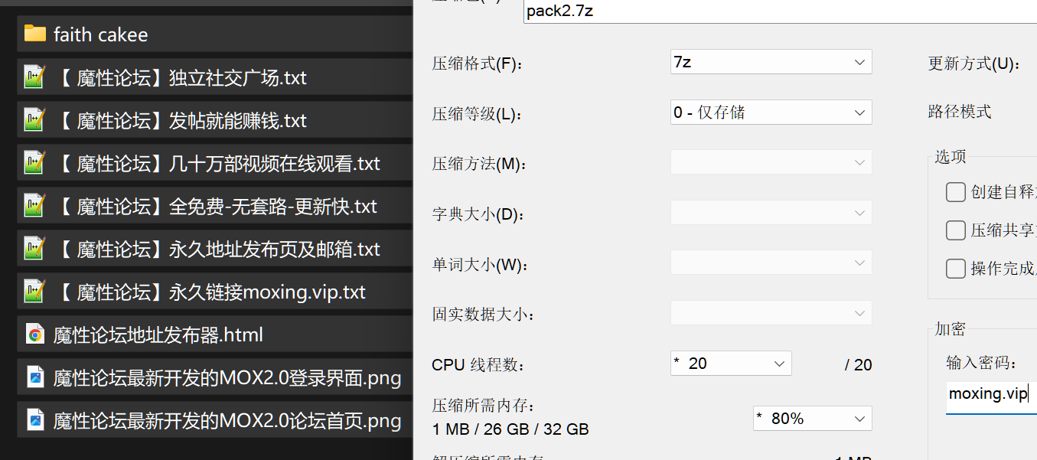The width and height of the screenshot is (1037, 460).
Task: Toggle the 压缩共享 checkbox
Action: 955,230
